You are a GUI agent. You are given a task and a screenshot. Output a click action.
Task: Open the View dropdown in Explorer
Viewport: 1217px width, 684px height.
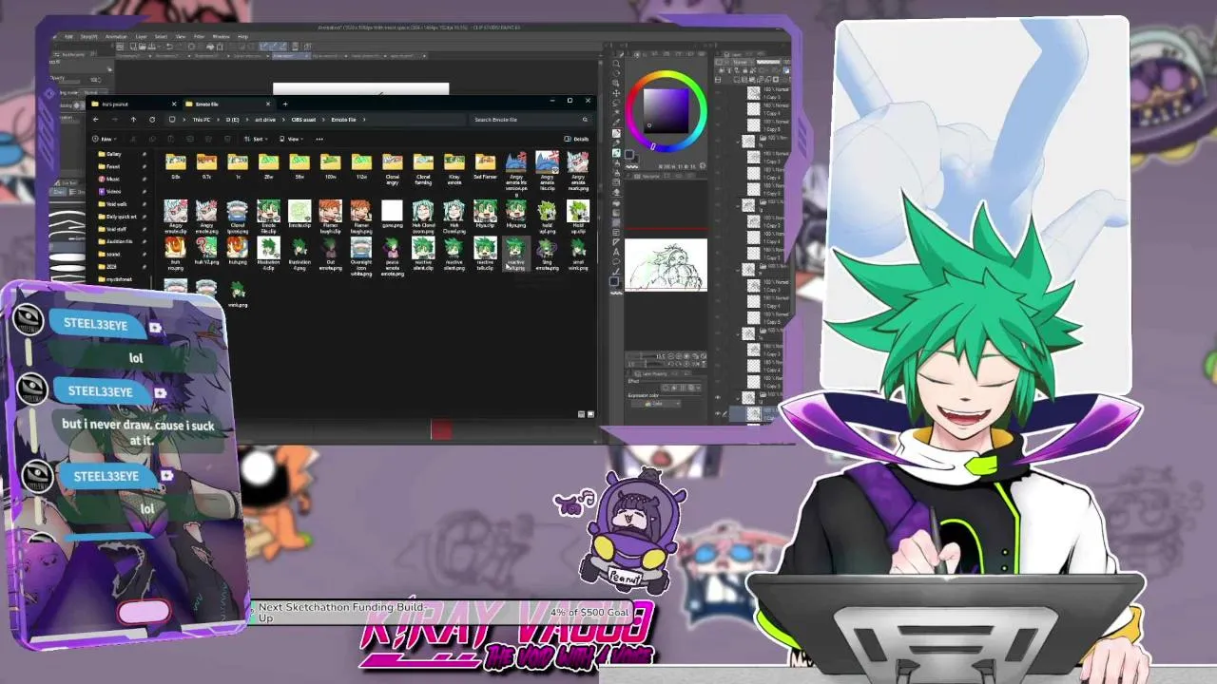coord(294,139)
